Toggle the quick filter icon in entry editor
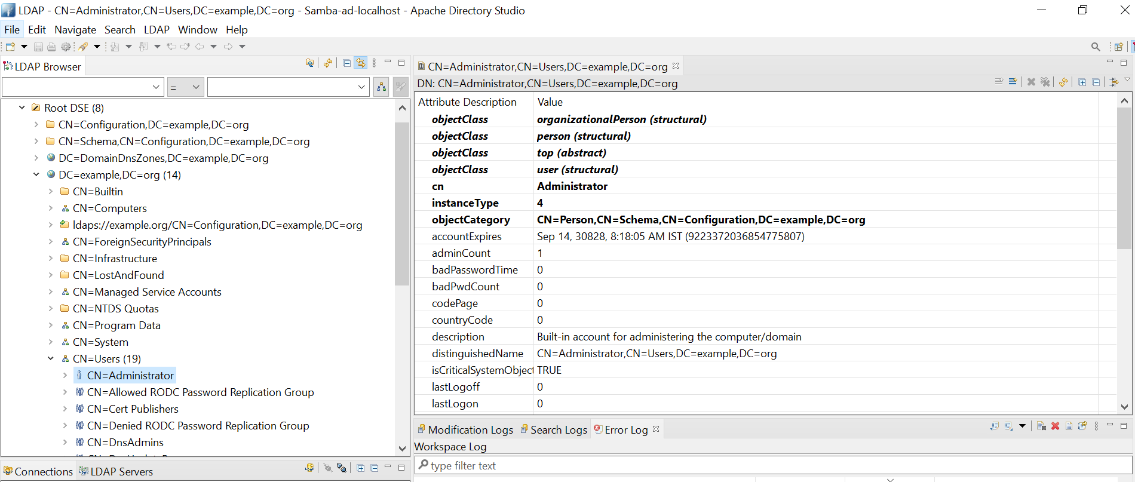The image size is (1135, 482). tap(1114, 82)
